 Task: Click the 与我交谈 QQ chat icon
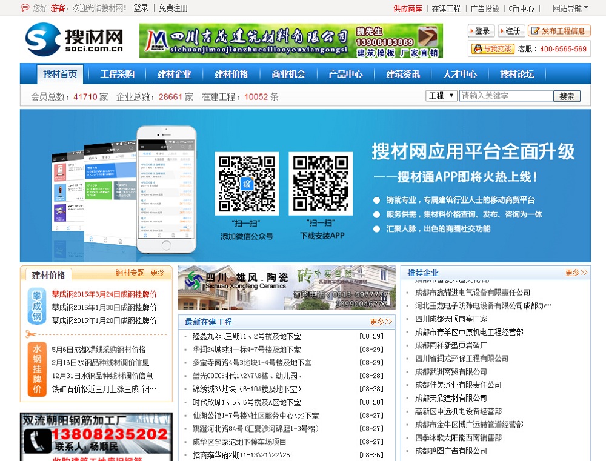(493, 48)
